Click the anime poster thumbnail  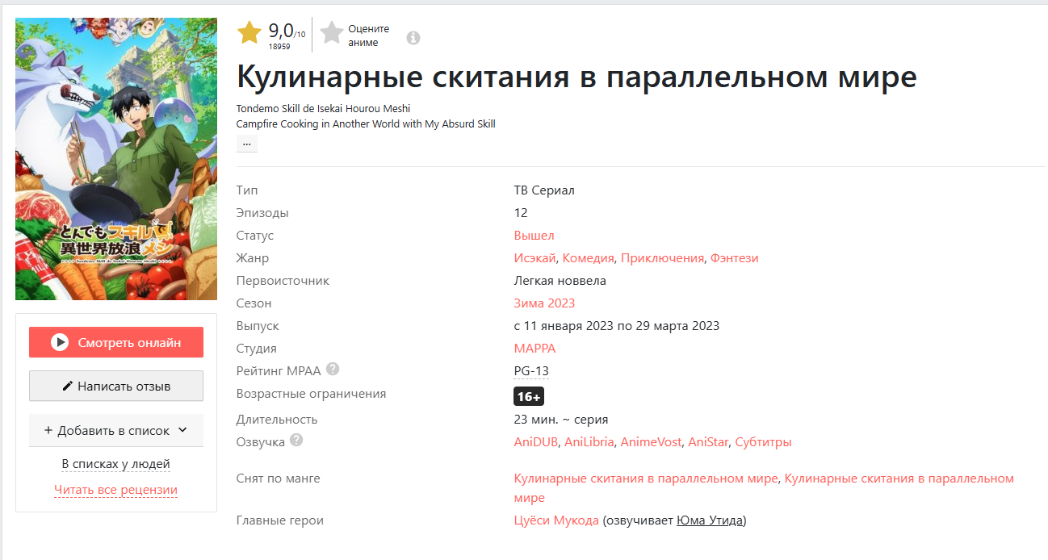pos(116,159)
